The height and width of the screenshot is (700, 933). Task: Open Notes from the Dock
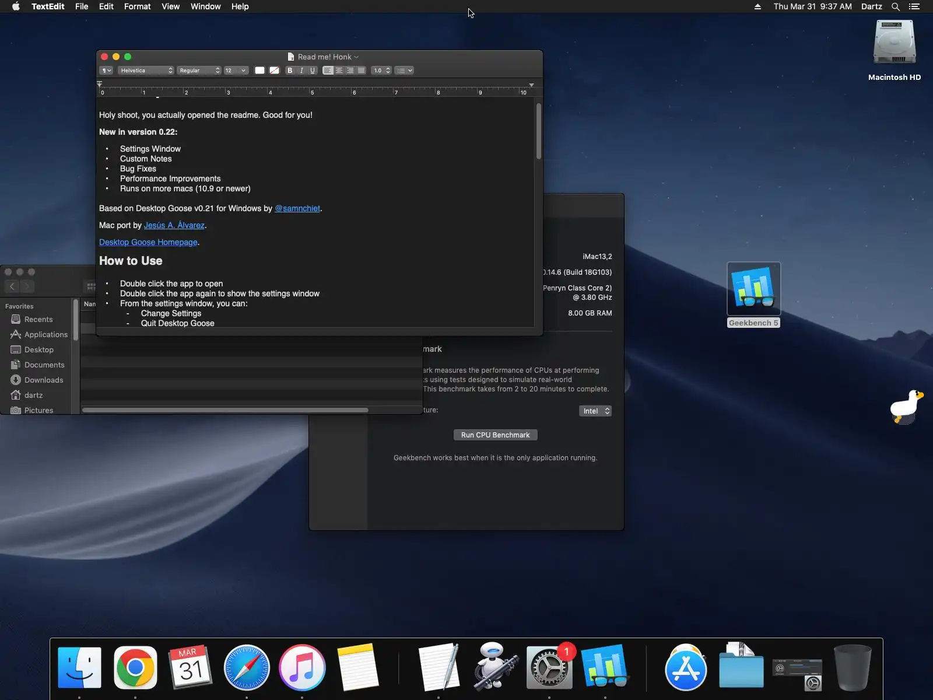[x=357, y=667]
